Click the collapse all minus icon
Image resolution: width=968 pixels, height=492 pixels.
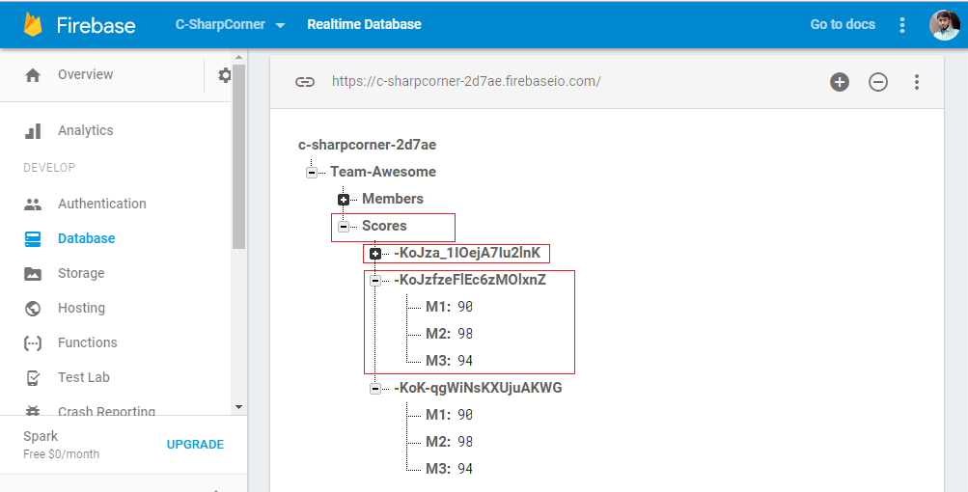(x=878, y=81)
